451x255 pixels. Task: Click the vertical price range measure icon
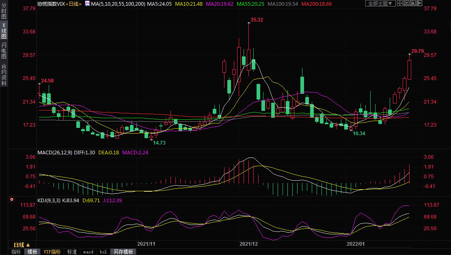[x=406, y=4]
